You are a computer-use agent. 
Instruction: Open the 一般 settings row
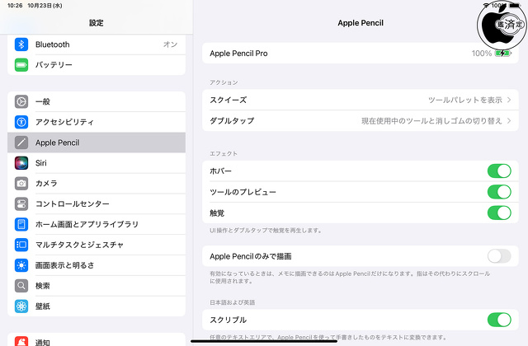coord(97,101)
